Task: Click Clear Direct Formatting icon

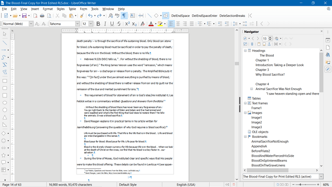Action: tap(143, 24)
